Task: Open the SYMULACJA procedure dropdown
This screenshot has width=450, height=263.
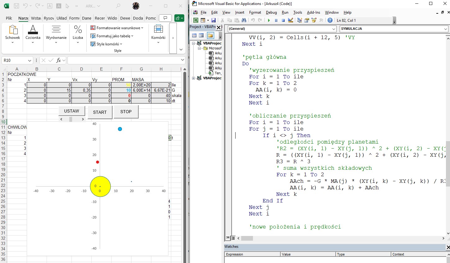Action: tap(445, 29)
